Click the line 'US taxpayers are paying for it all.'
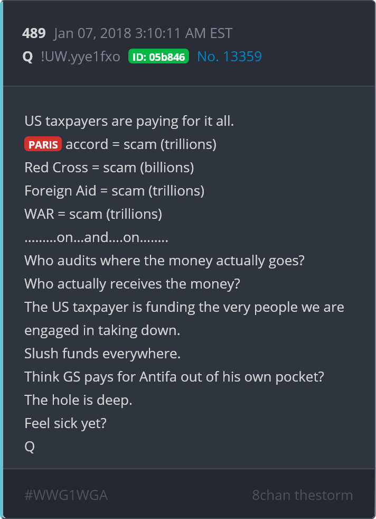 click(x=129, y=122)
